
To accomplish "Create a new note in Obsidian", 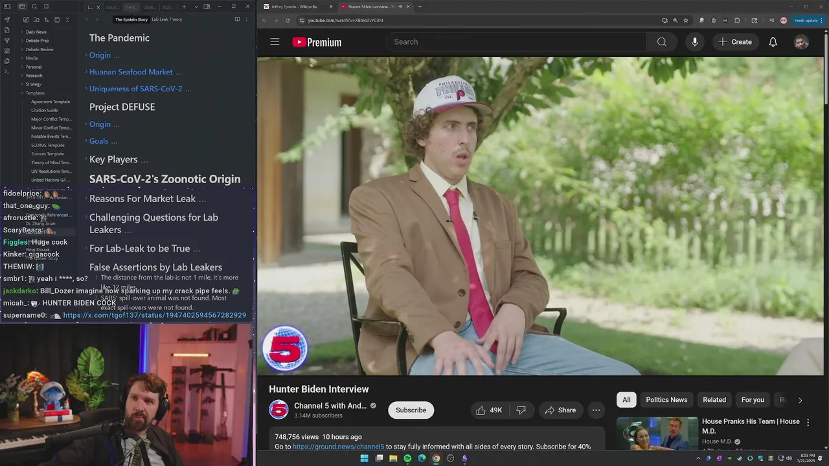I will point(25,20).
